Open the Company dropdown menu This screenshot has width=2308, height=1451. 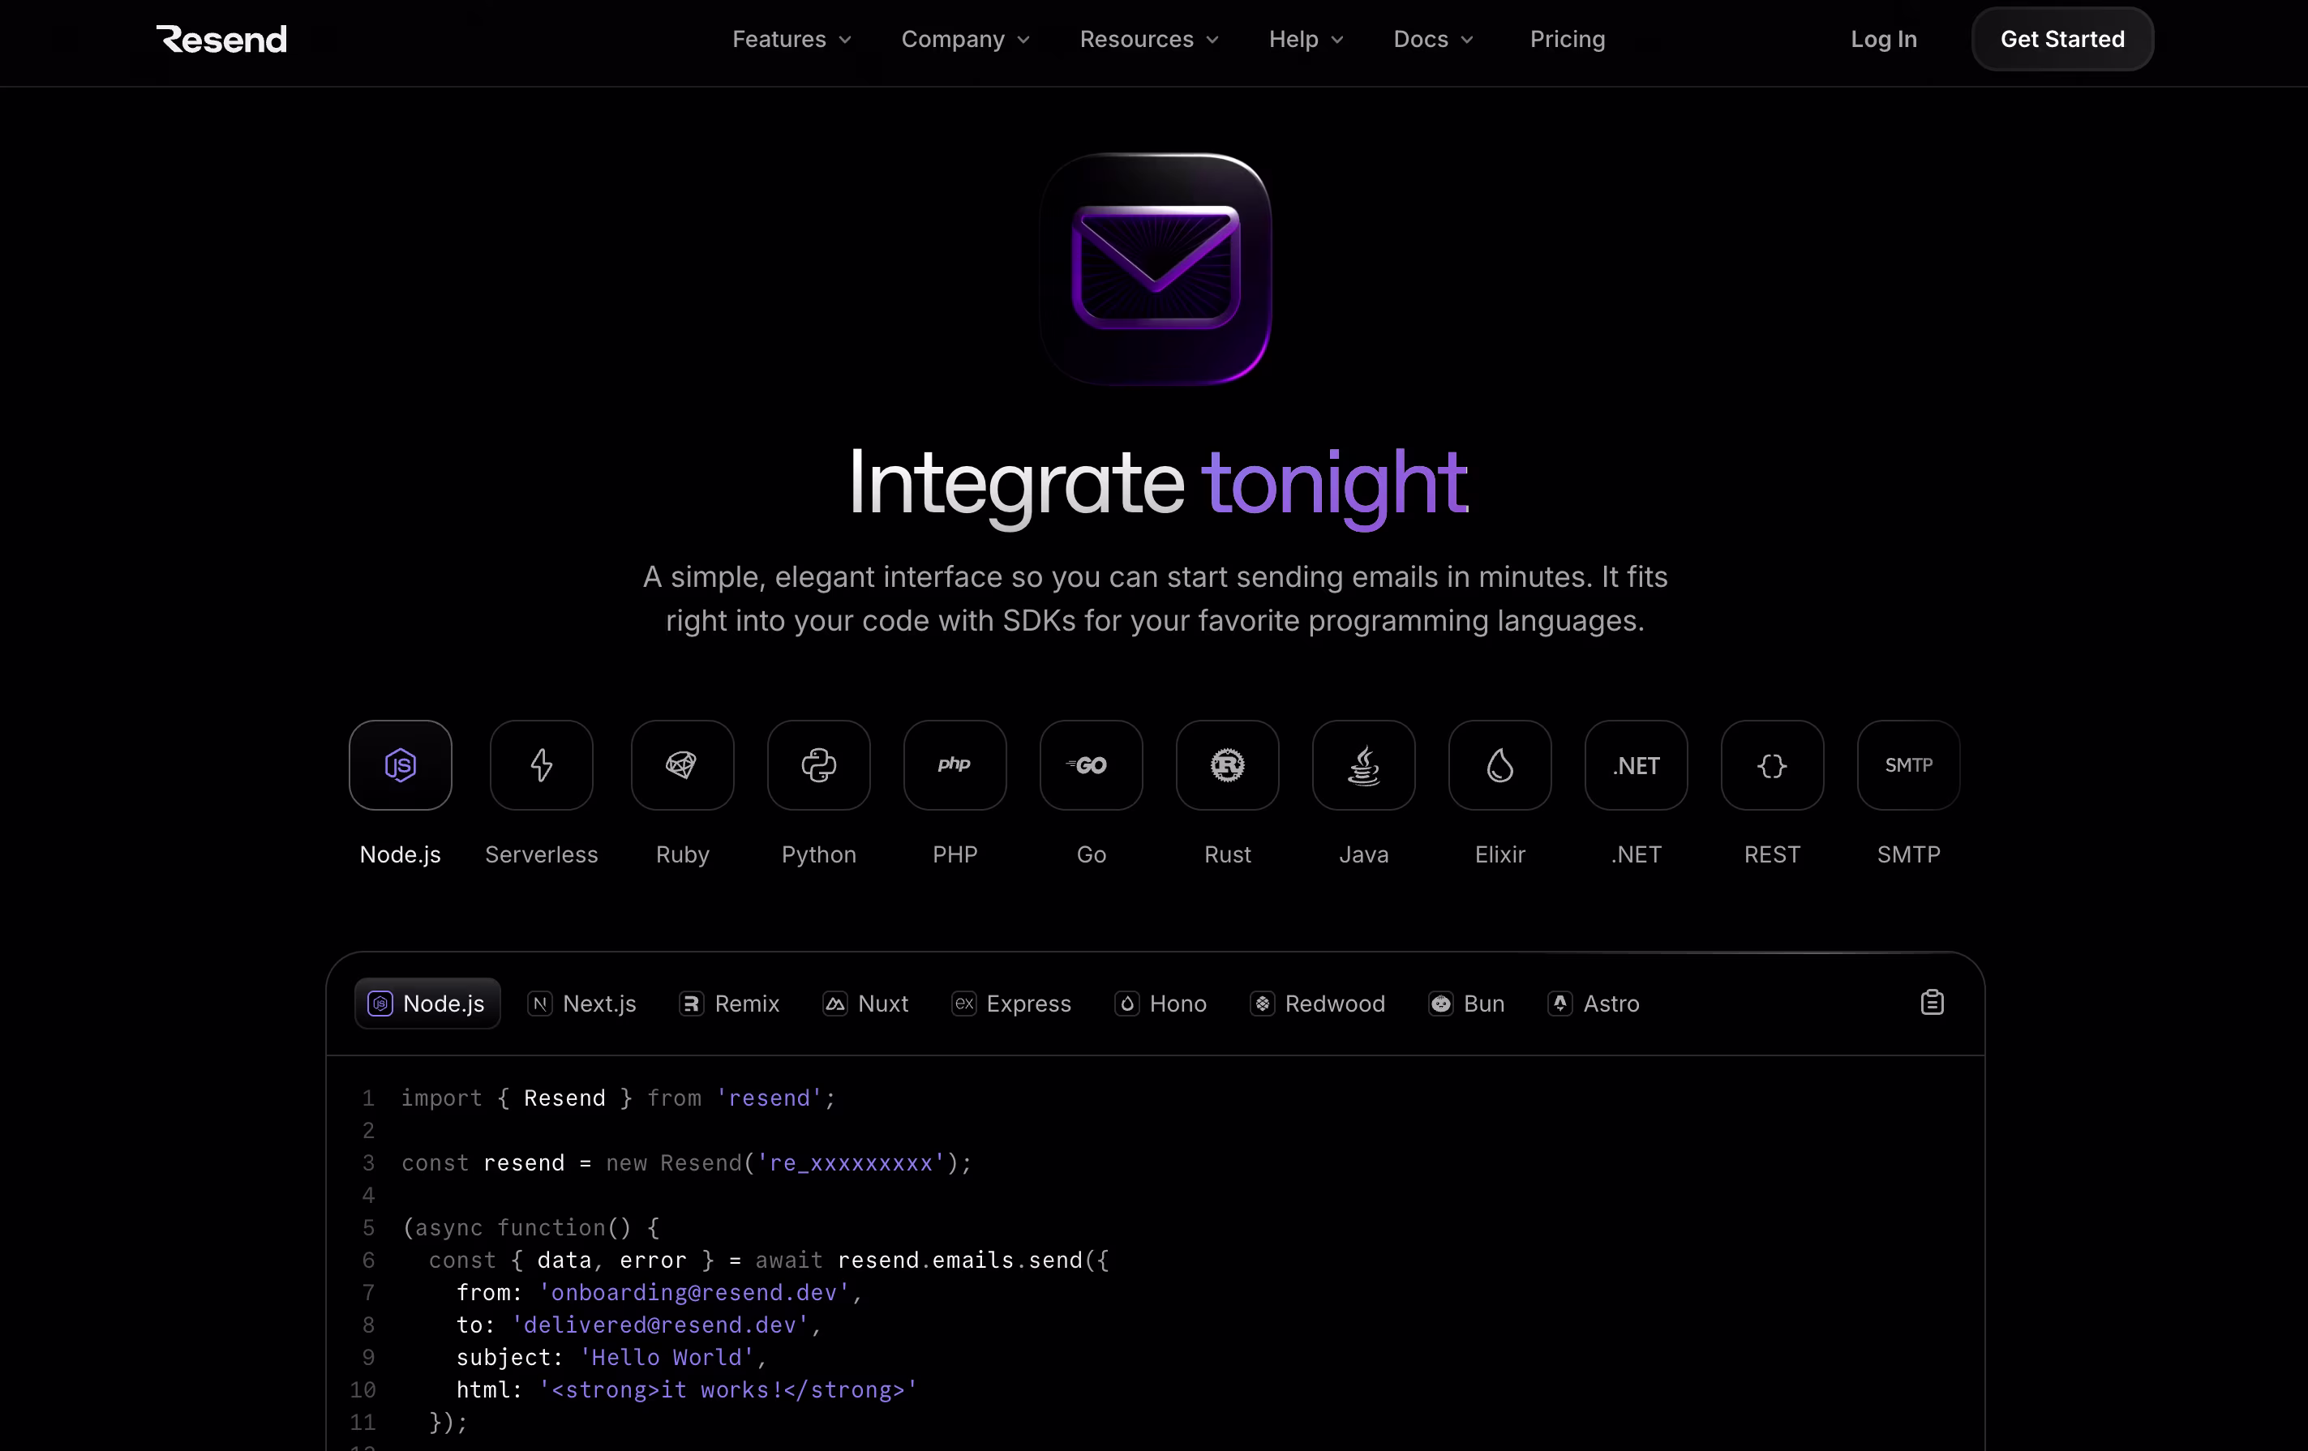click(965, 39)
